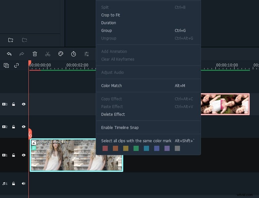Viewport: 259px width, 198px height.
Task: Click the trash Delete icon in the toolbar
Action: coord(35,54)
